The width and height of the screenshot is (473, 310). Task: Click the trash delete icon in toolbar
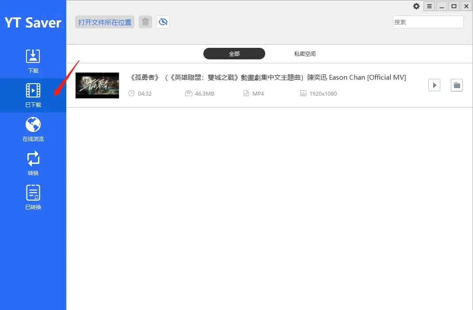coord(145,22)
